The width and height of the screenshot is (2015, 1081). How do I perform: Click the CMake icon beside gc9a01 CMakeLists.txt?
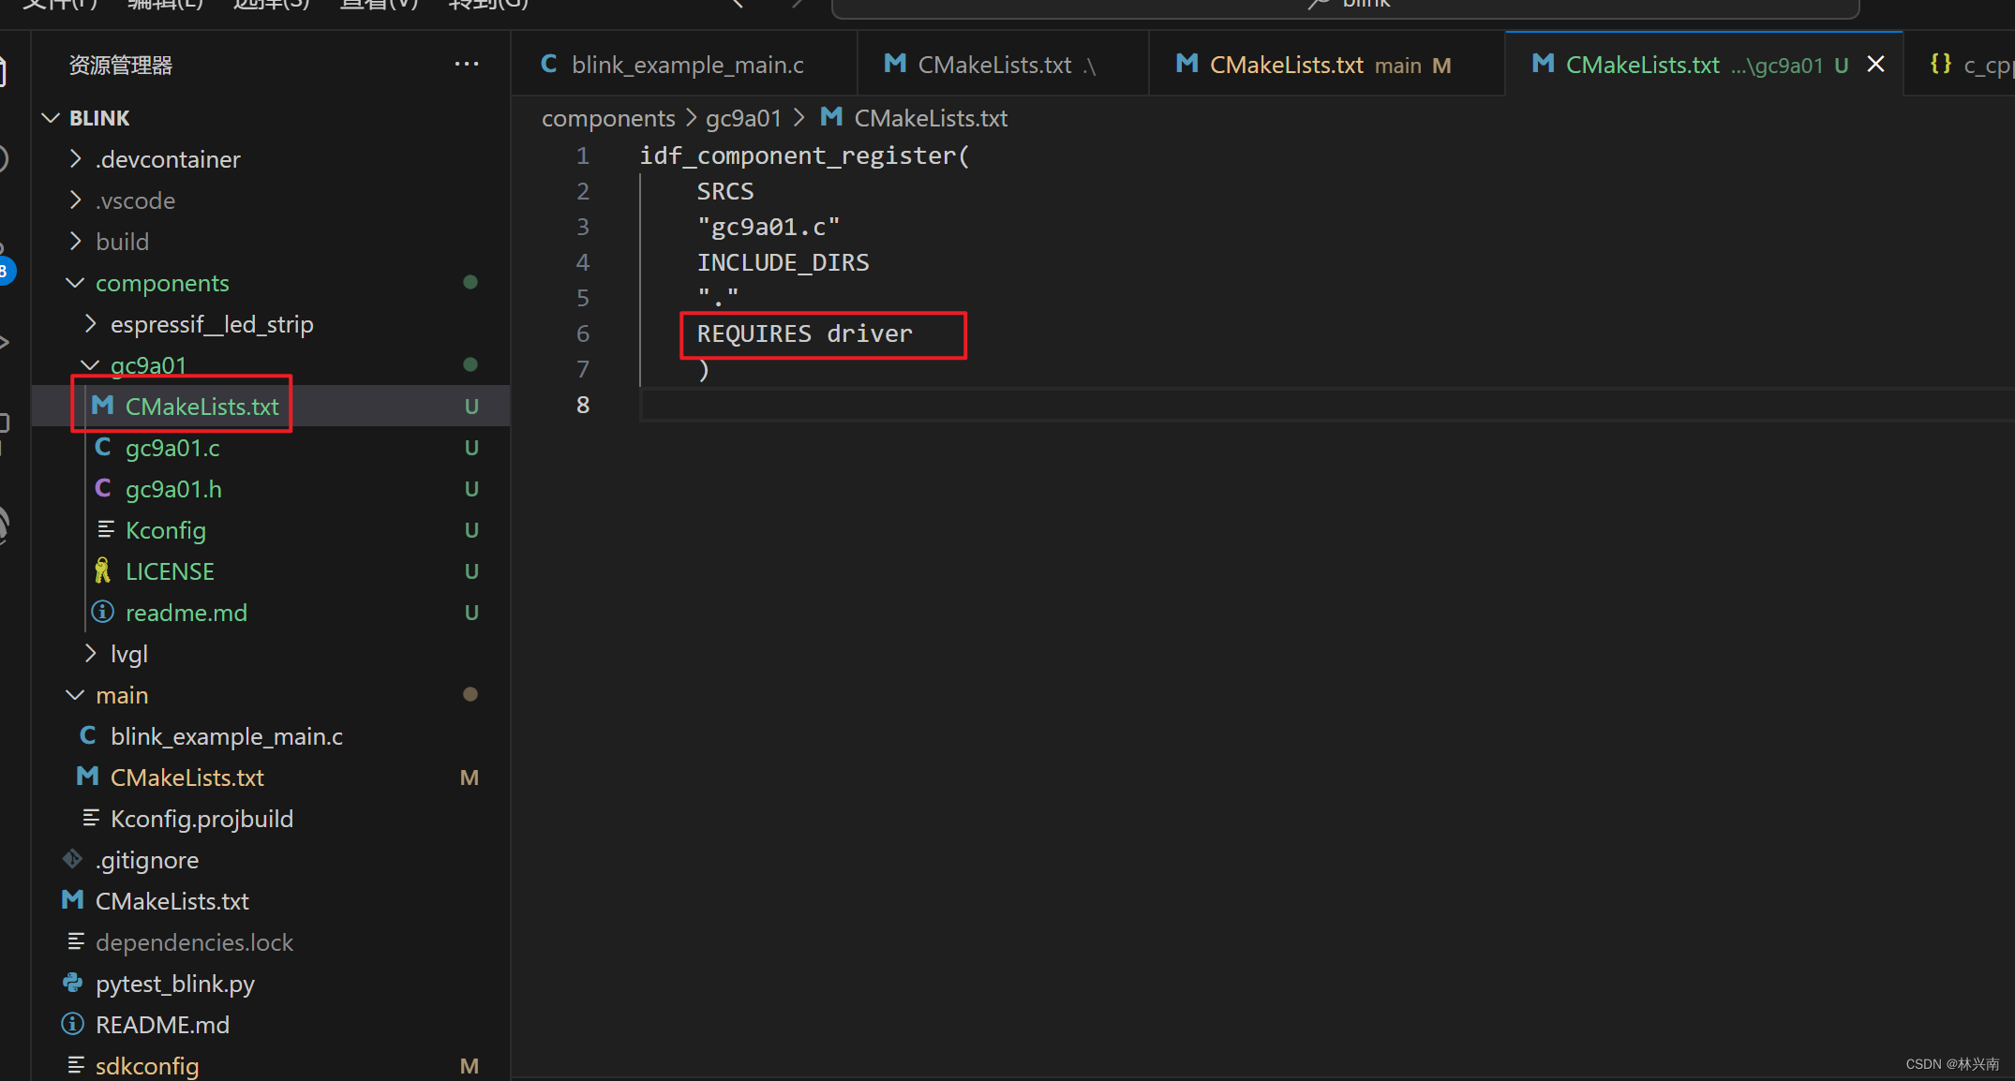(x=102, y=406)
